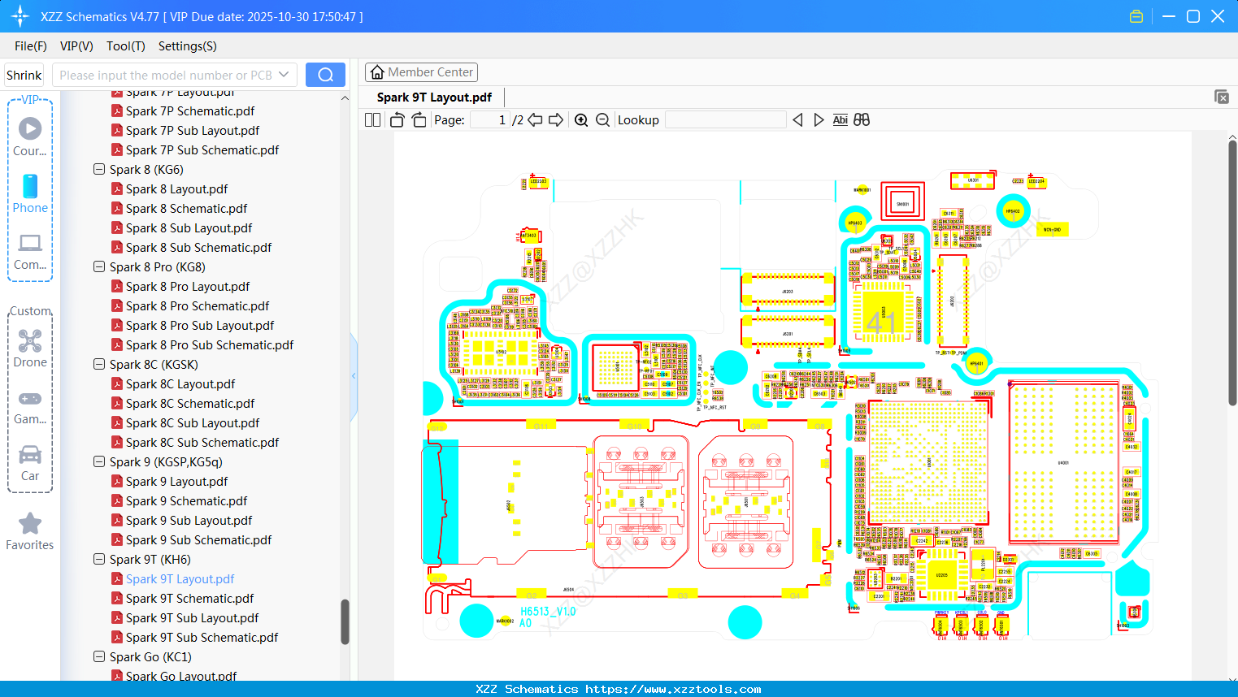Click inside the Lookup search field

pyautogui.click(x=723, y=119)
